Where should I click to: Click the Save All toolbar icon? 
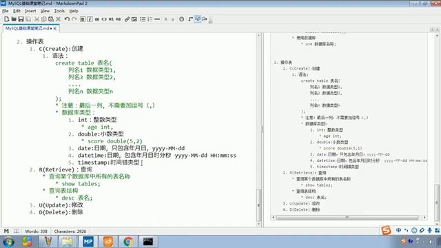pos(28,19)
